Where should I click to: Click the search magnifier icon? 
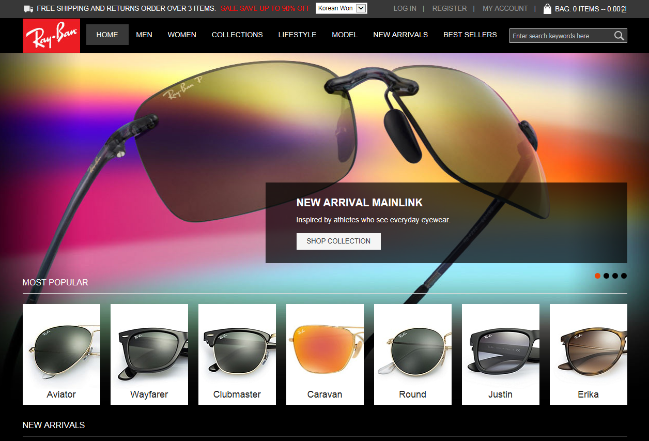click(x=619, y=36)
